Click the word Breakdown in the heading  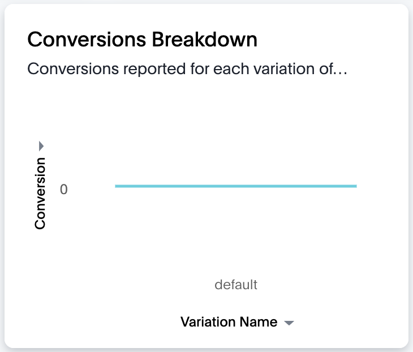click(x=205, y=40)
